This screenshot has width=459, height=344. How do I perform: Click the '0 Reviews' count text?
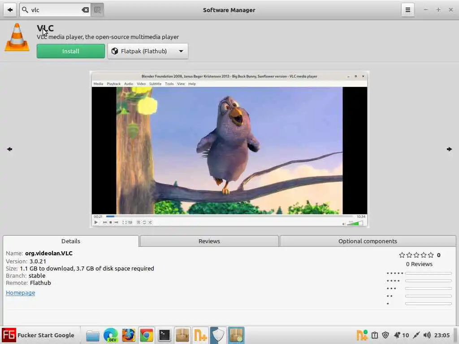tap(419, 264)
